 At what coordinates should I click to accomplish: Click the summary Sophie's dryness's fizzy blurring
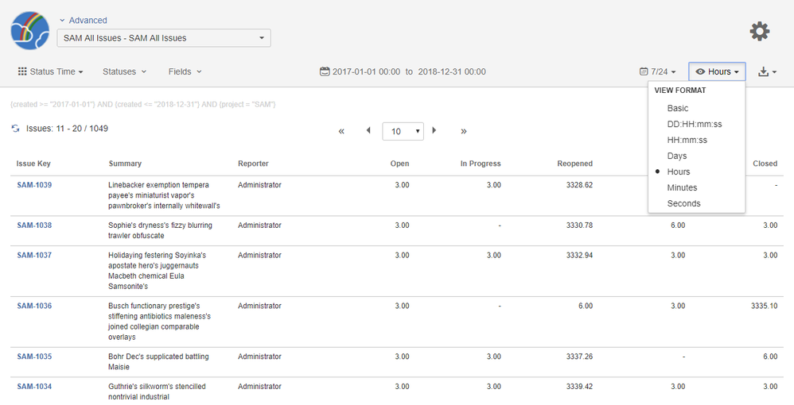[x=160, y=230]
